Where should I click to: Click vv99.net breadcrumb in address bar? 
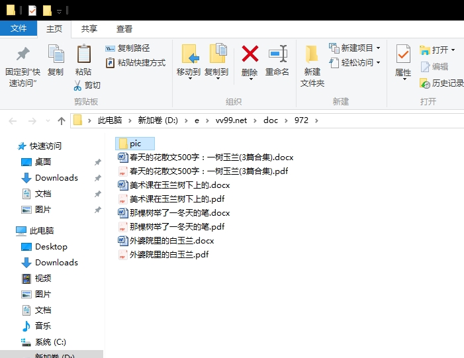(231, 120)
